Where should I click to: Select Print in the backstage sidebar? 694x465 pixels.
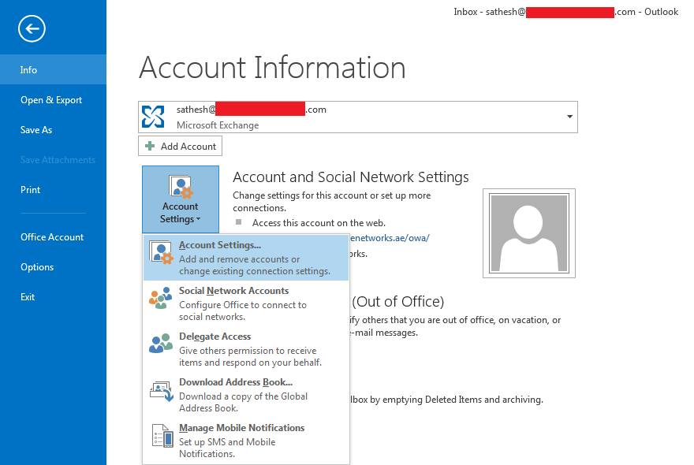click(53, 190)
